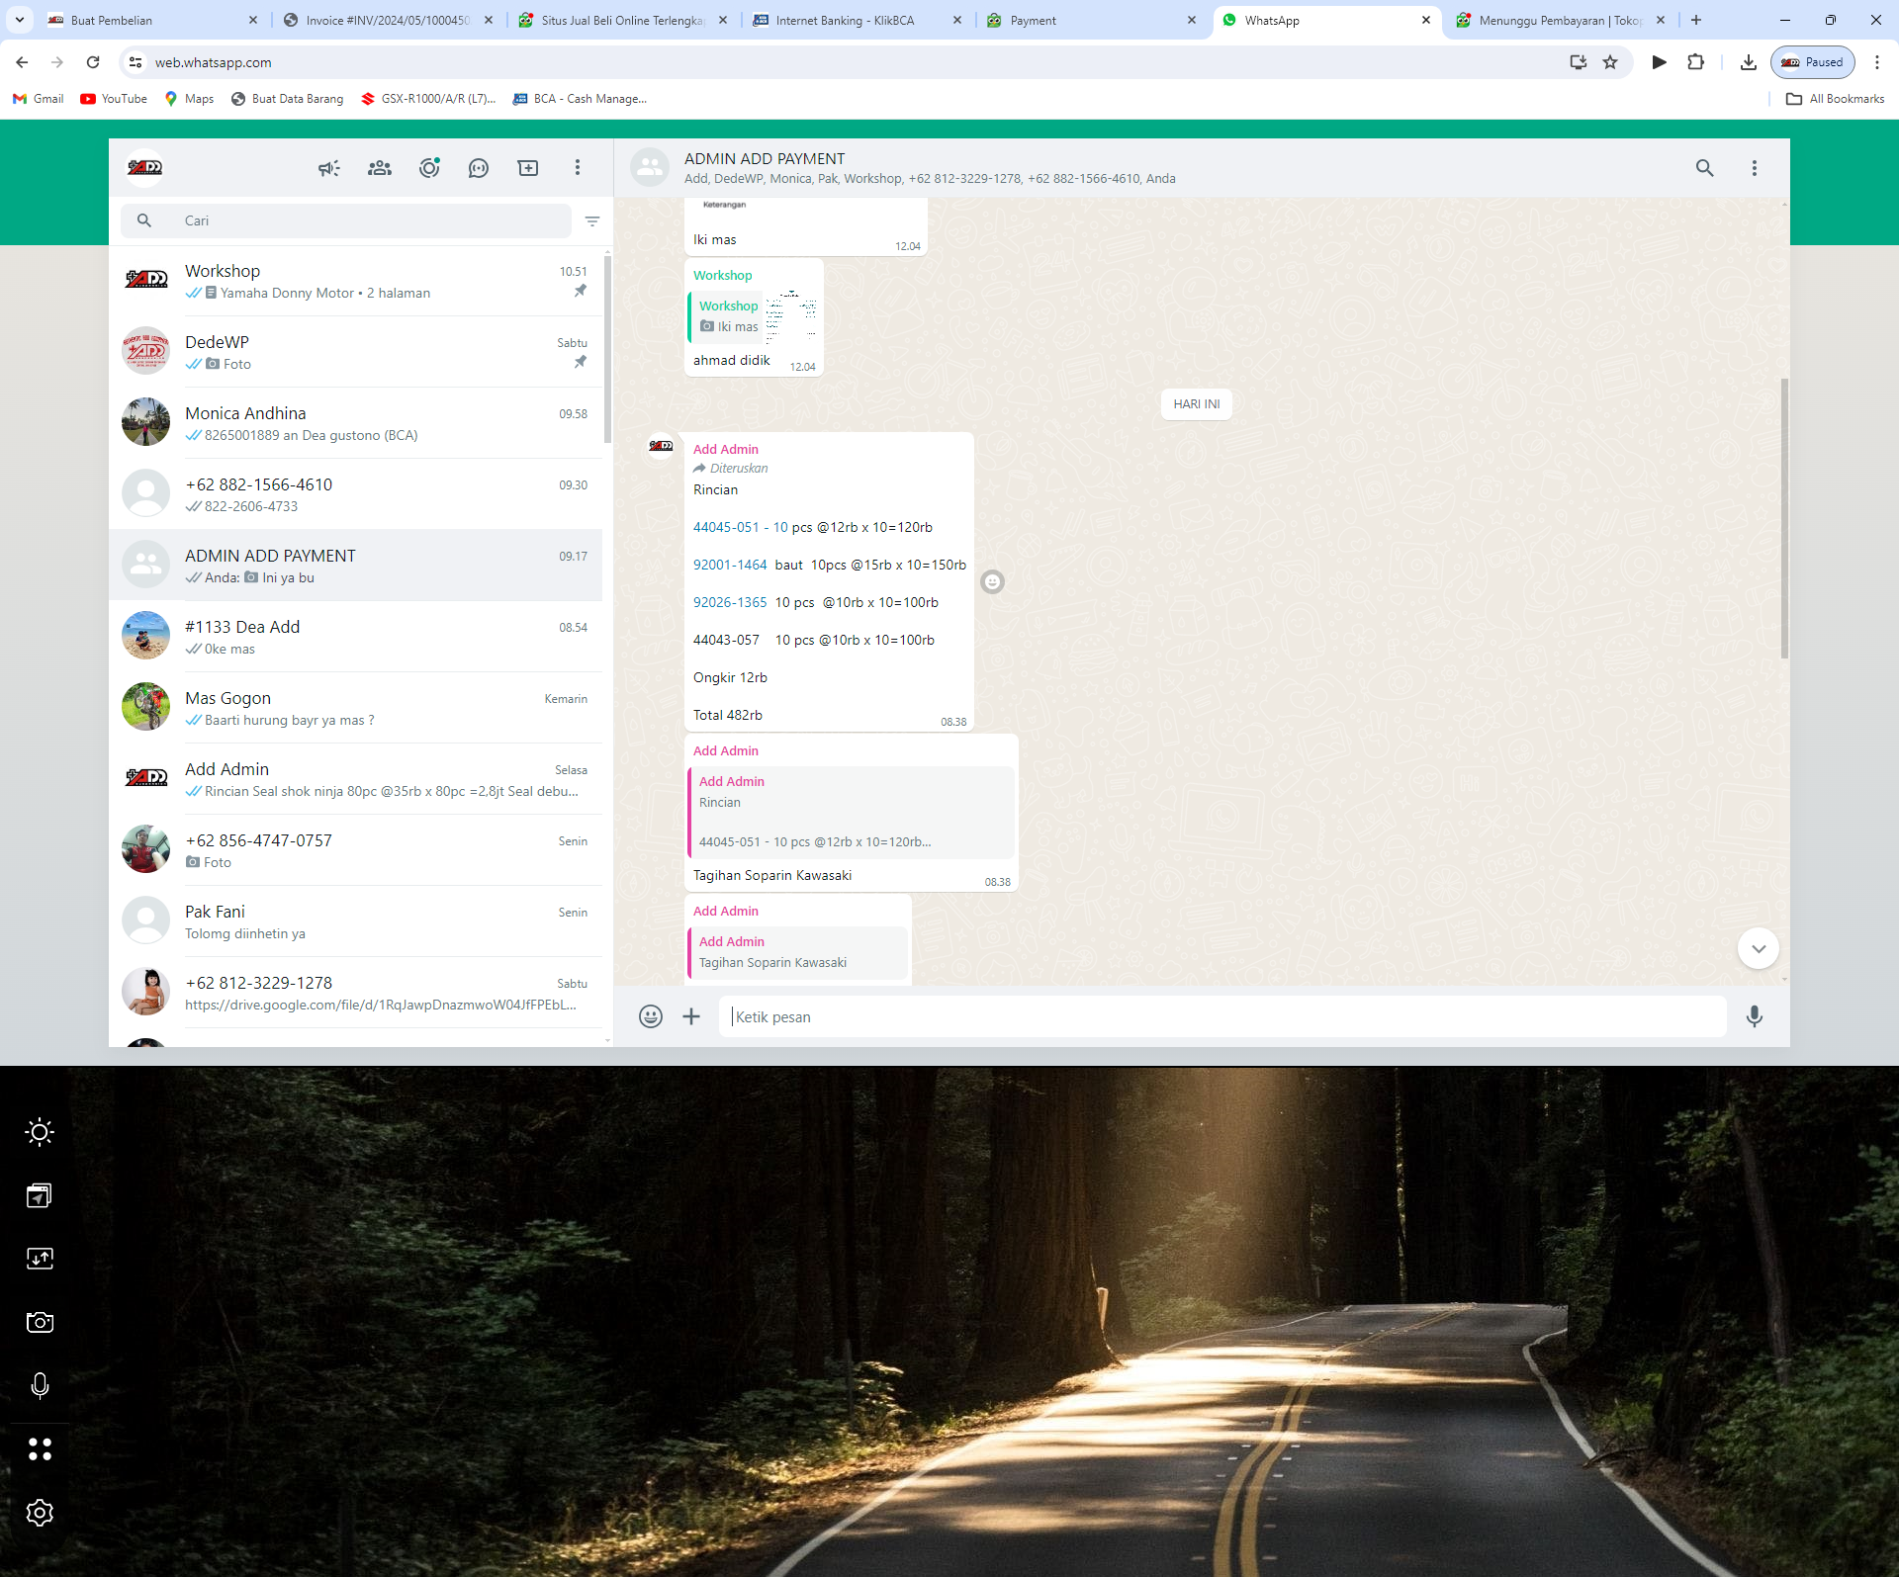Click the attach plus icon
This screenshot has width=1899, height=1577.
[x=691, y=1016]
